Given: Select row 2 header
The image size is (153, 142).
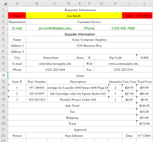Looking at the screenshot, I should click(4, 16).
